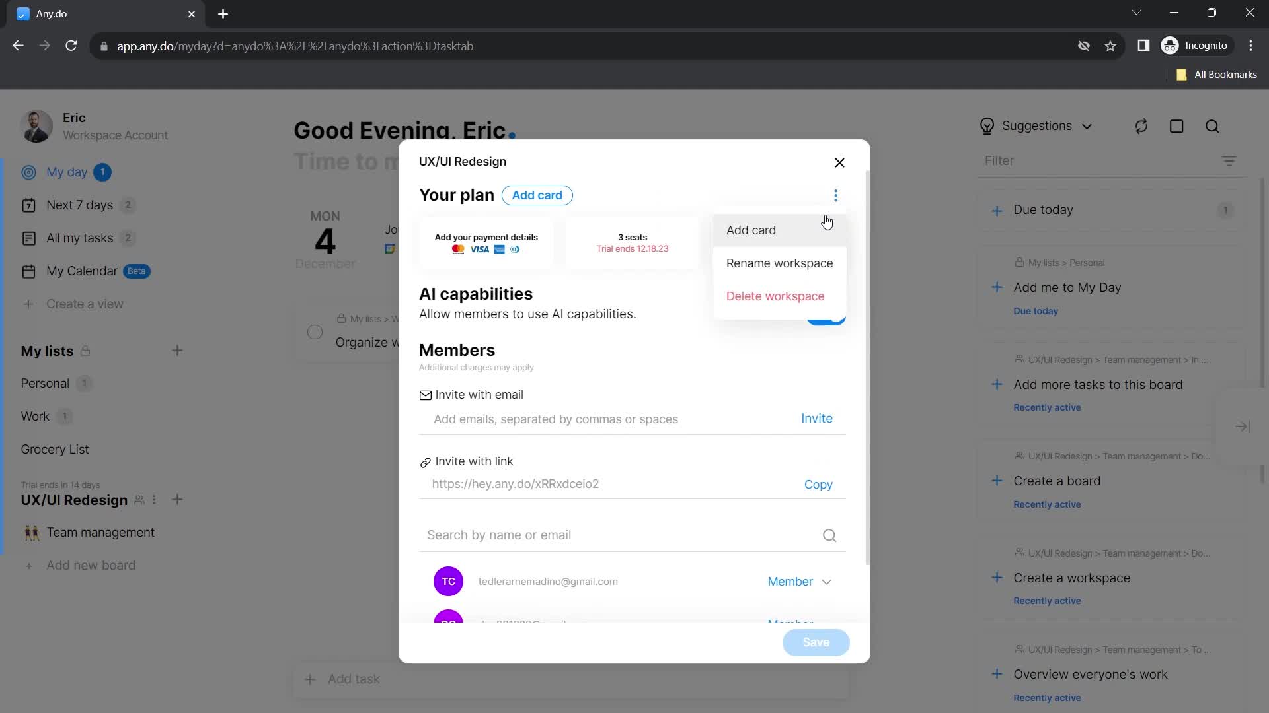
Task: Click My day navigation item in sidebar
Action: (x=67, y=172)
